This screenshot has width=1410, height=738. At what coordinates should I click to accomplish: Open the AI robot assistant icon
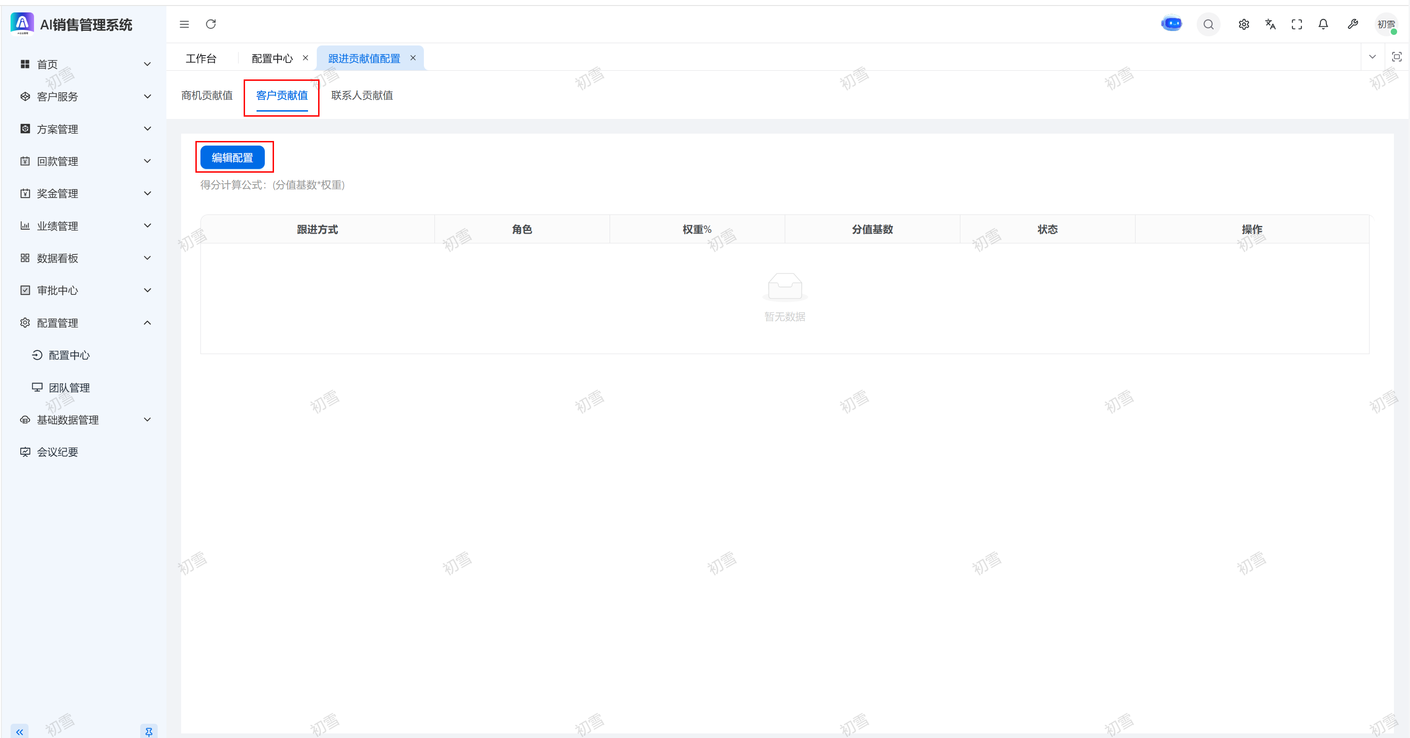coord(1171,24)
